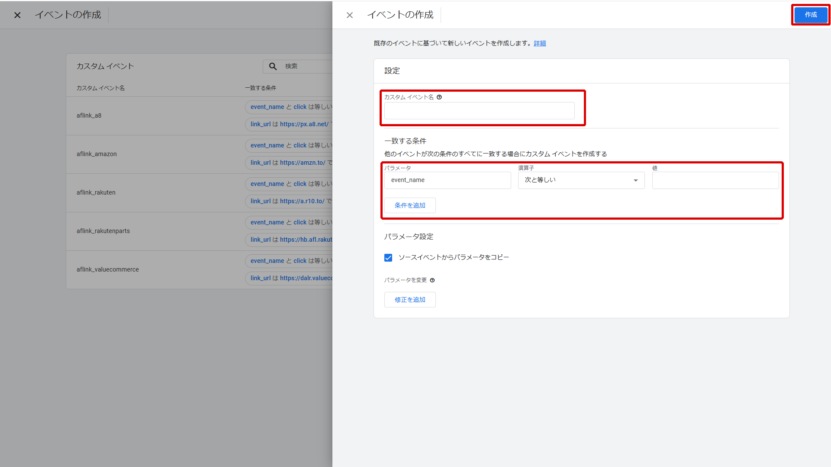Click the 条件を追加 button
This screenshot has height=467, width=831.
coord(410,205)
